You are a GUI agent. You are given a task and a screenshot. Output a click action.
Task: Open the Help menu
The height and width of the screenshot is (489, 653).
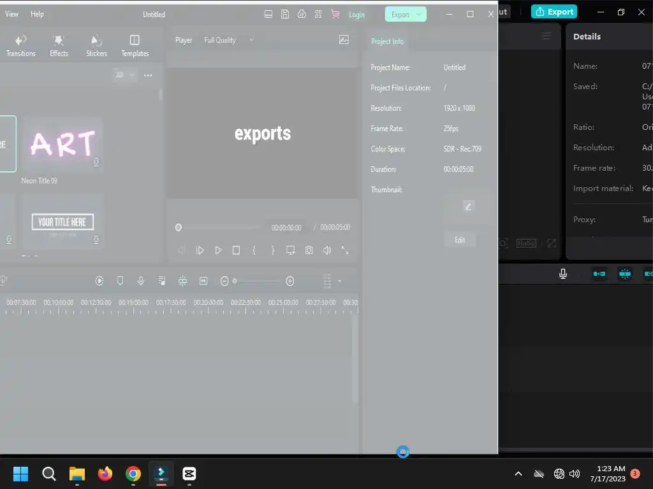[37, 14]
